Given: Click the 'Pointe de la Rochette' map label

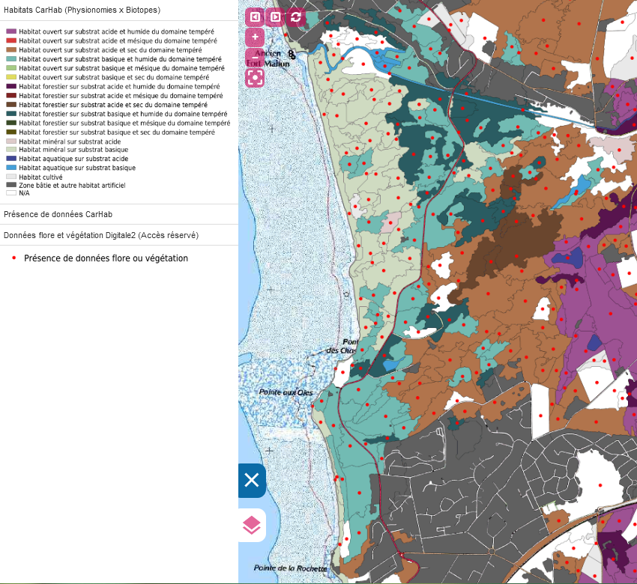Looking at the screenshot, I should point(290,568).
